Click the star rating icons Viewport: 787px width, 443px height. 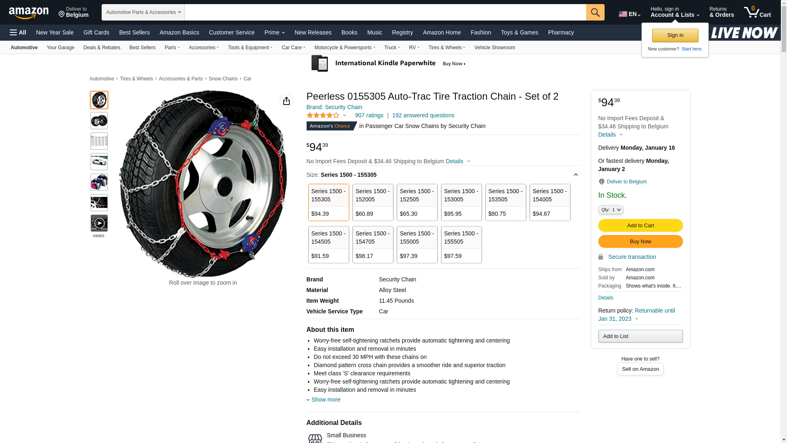pos(323,116)
